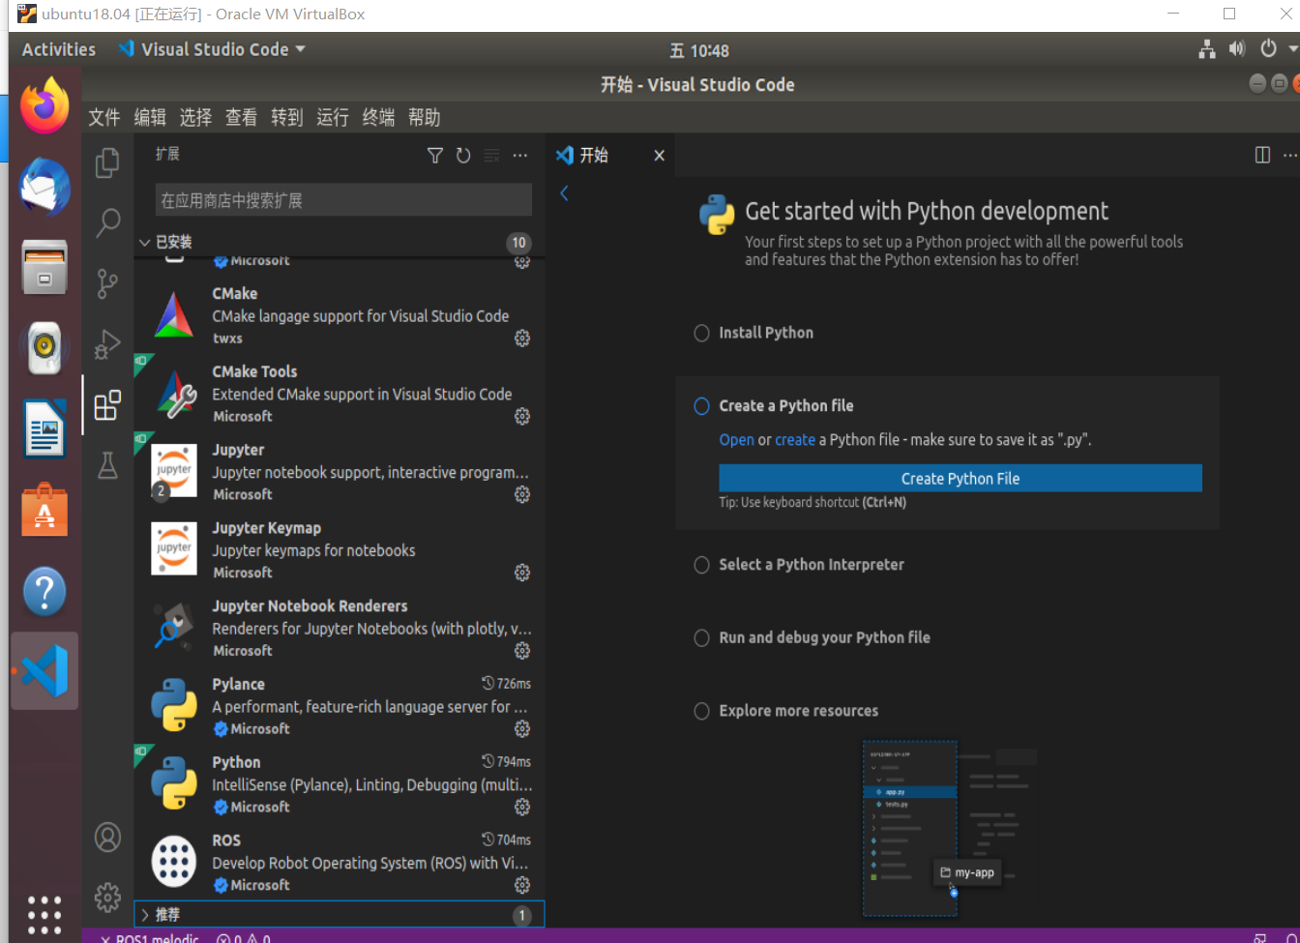Open settings gear for the Pylance extension

click(x=521, y=728)
